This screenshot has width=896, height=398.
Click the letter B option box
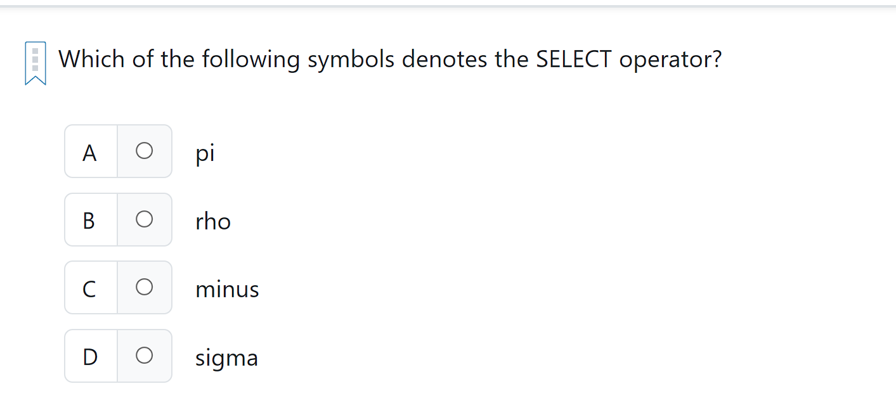(90, 219)
